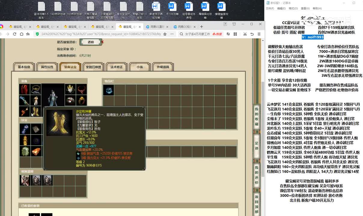Click the character portrait in 装备 panel
The image size is (363, 216).
(x=53, y=95)
